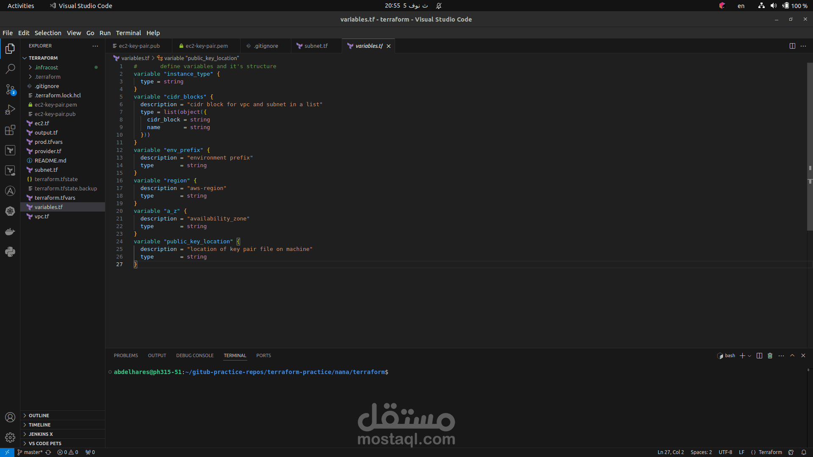Open the Docker view icon
Screen dimensions: 813x457
point(10,231)
